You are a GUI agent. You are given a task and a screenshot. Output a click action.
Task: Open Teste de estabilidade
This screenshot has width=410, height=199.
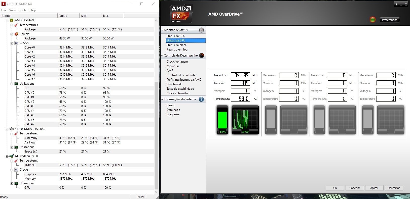coord(180,89)
